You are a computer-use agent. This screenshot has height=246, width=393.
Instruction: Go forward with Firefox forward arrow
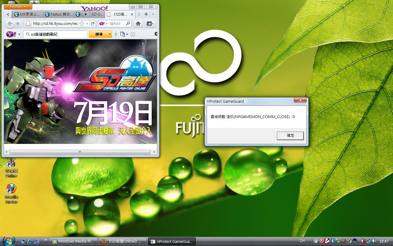point(18,24)
